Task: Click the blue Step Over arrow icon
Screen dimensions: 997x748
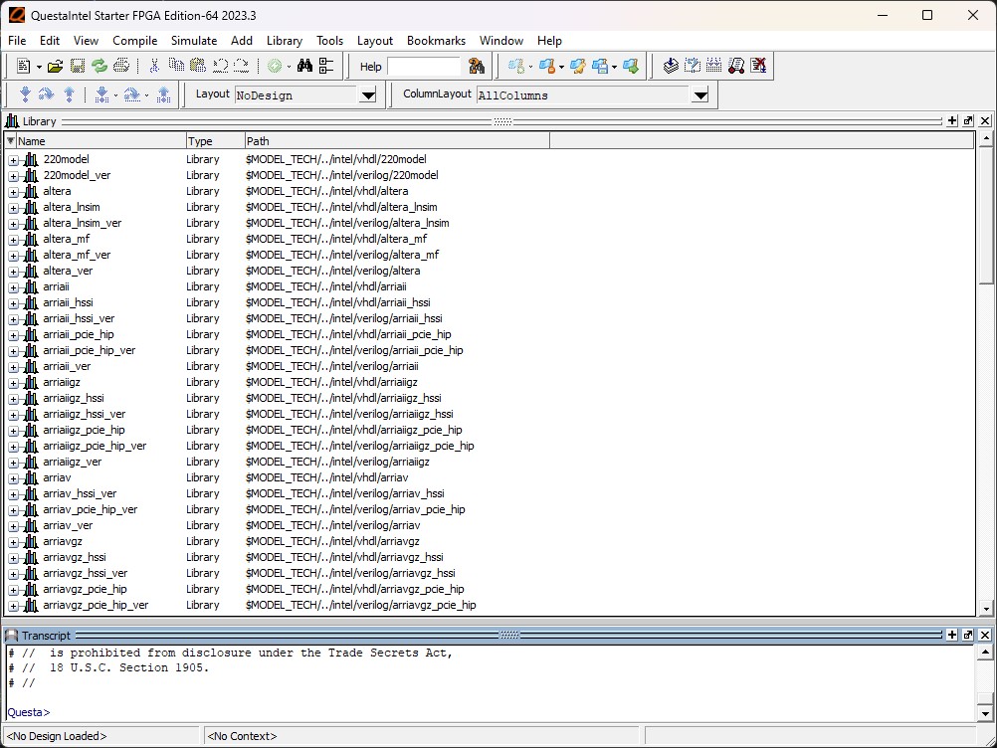Action: (47, 94)
